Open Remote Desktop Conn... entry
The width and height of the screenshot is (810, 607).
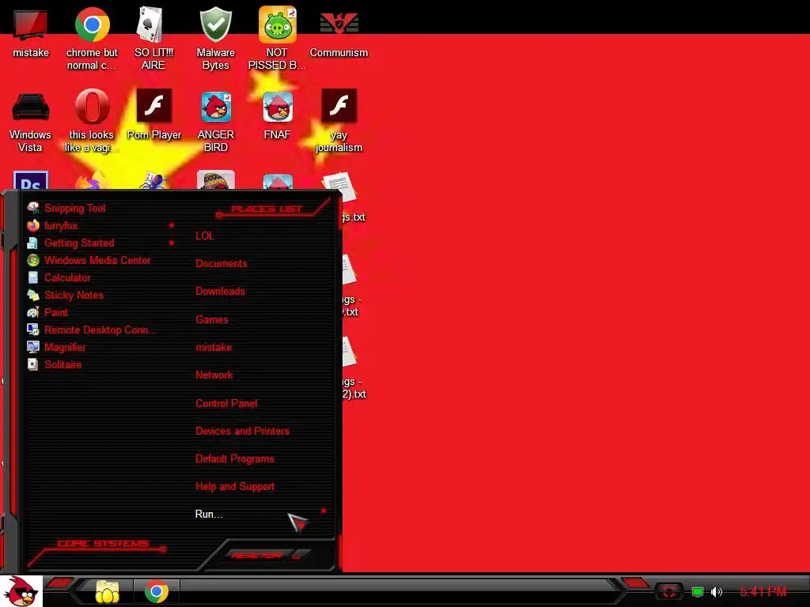(100, 330)
